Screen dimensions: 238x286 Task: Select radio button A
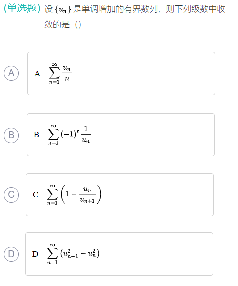(11, 73)
